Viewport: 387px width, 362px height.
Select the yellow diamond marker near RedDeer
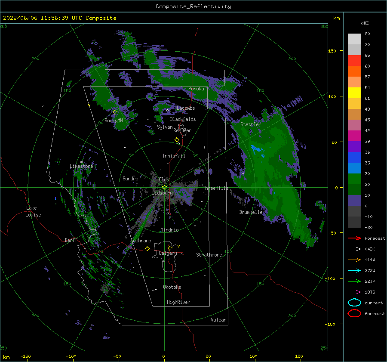[177, 140]
